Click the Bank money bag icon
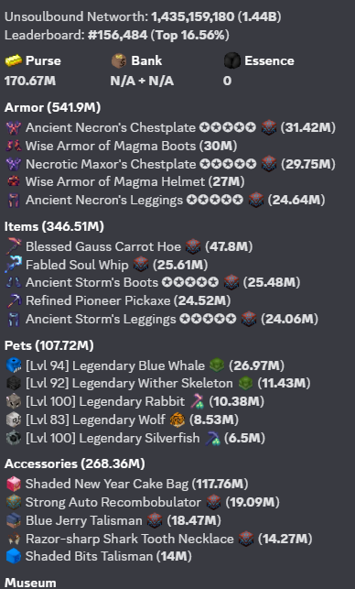This screenshot has width=355, height=589. pyautogui.click(x=119, y=60)
